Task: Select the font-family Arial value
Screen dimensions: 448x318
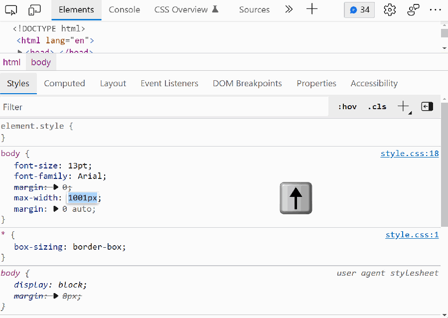Action: [x=90, y=176]
